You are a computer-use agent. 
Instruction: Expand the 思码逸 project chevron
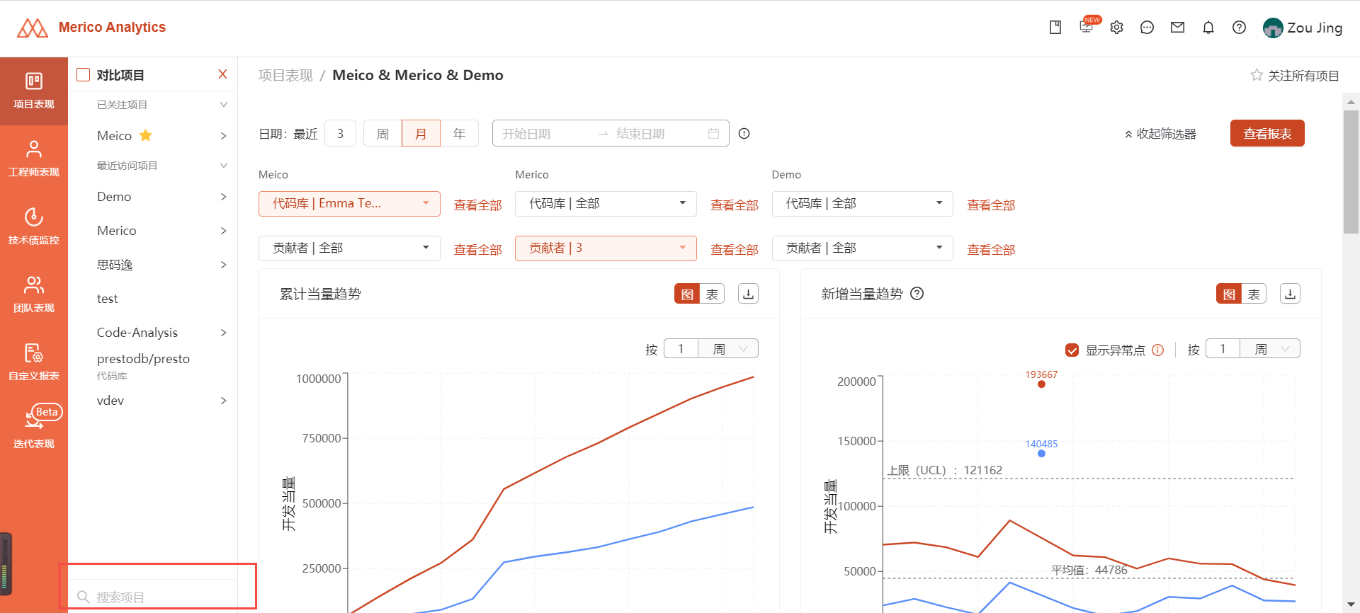click(223, 265)
